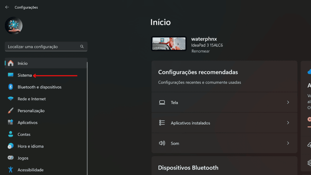Open the Som row via its chevron
The height and width of the screenshot is (175, 311).
[288, 143]
